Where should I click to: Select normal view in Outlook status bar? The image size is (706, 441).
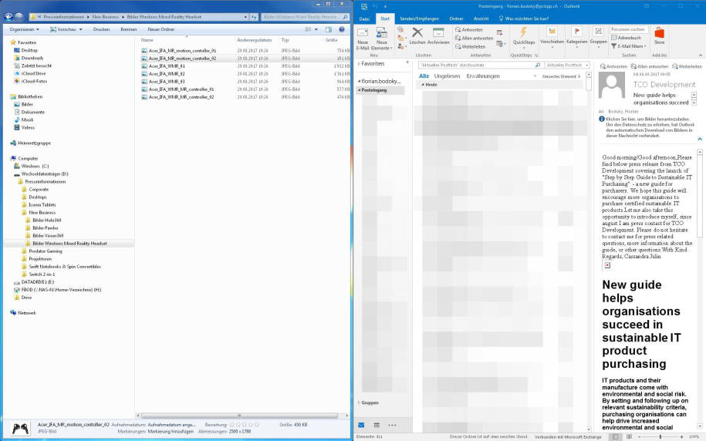coord(615,436)
